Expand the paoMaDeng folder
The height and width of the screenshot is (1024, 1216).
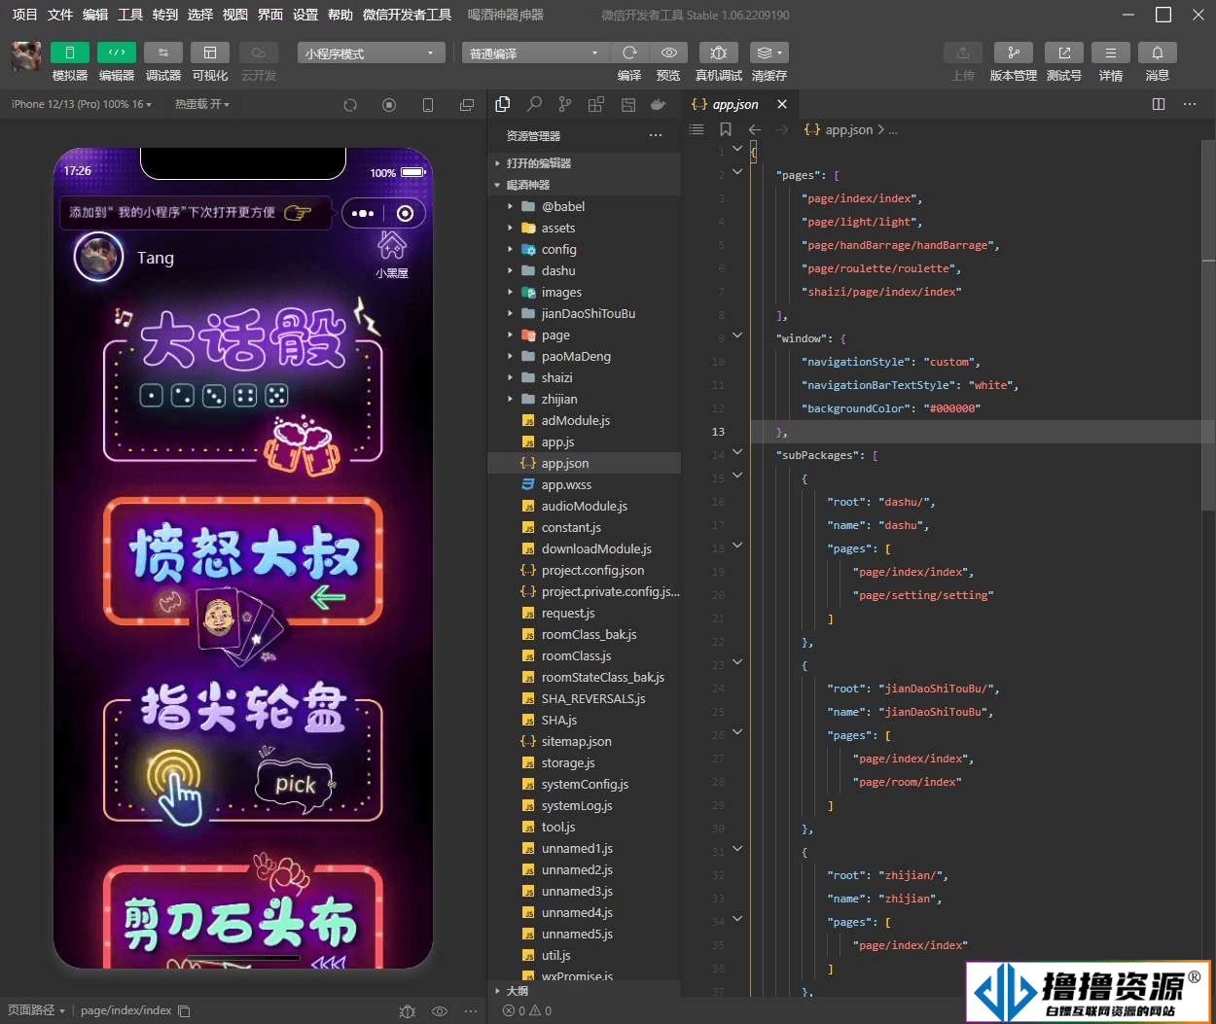click(584, 356)
